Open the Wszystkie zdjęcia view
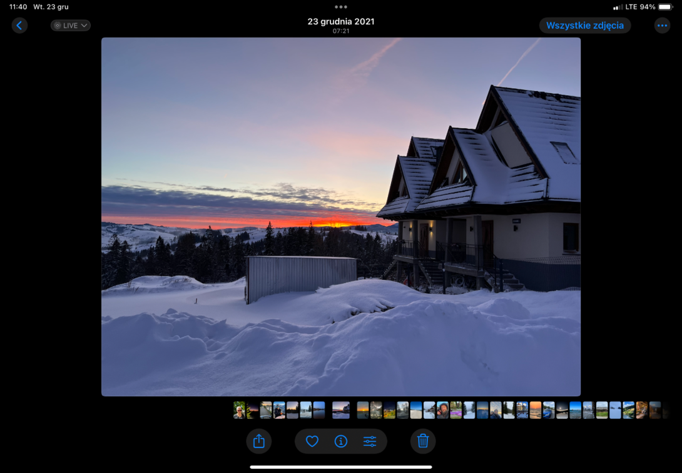The width and height of the screenshot is (682, 473). pos(585,26)
